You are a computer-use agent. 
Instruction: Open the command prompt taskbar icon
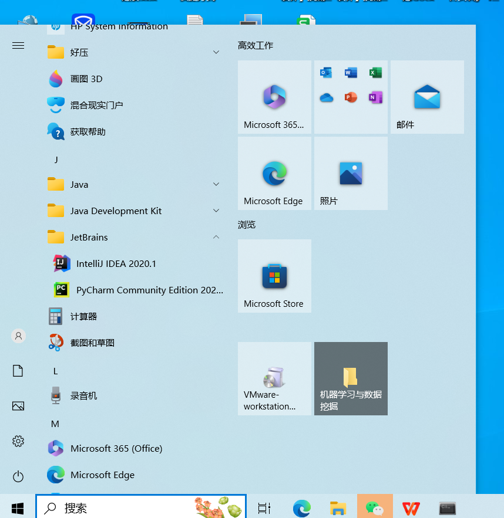click(x=448, y=509)
